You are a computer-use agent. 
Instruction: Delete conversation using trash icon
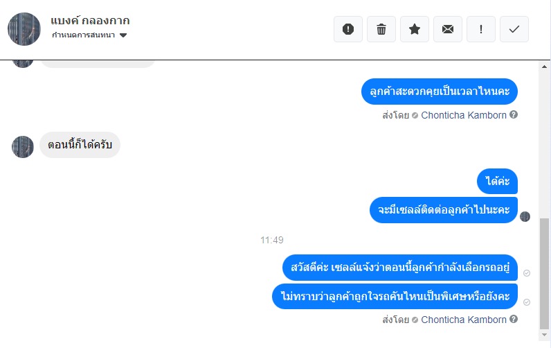[381, 29]
